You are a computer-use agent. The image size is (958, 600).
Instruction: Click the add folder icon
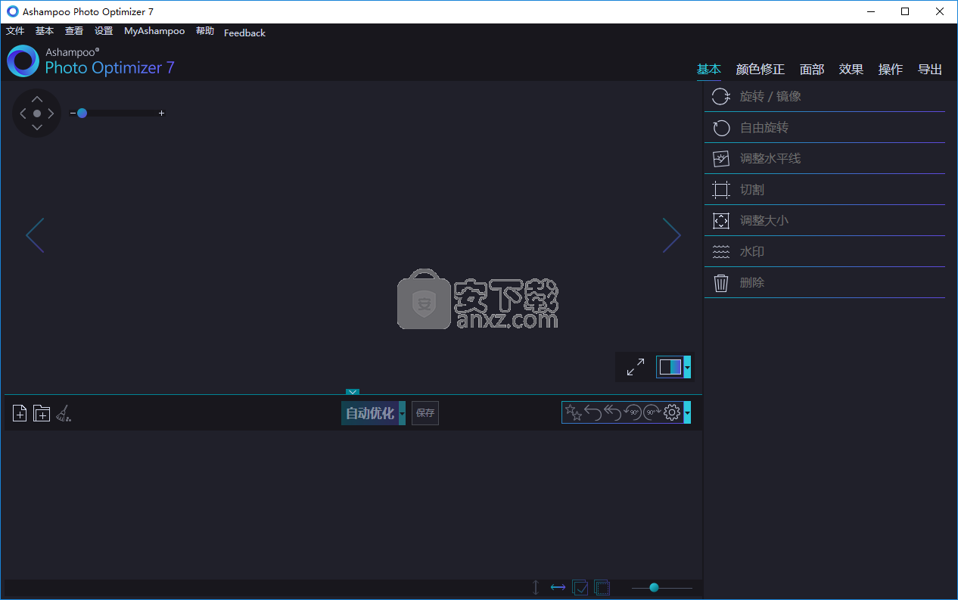[x=42, y=413]
